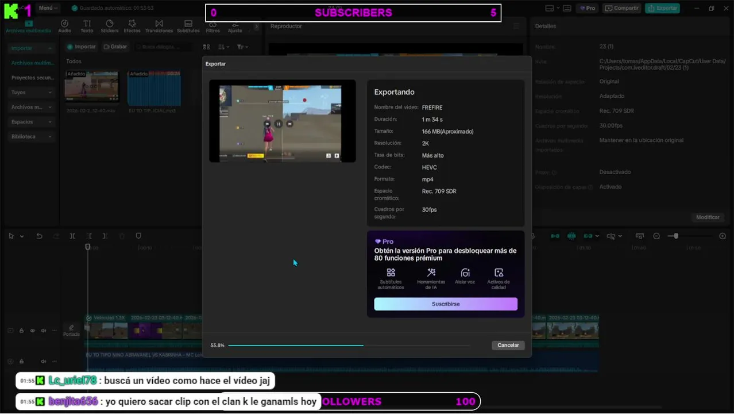Viewport: 734px width, 414px height.
Task: Click the Activos de calidad feature icon
Action: pos(499,273)
